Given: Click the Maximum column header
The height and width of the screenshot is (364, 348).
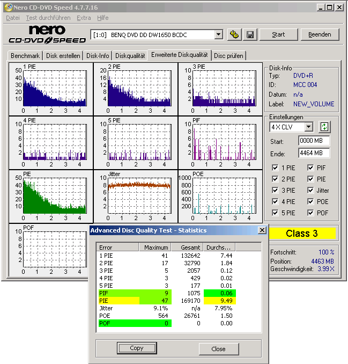Looking at the screenshot, I should pyautogui.click(x=155, y=247).
